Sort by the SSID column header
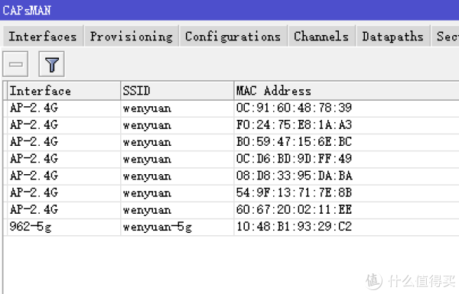Image resolution: width=459 pixels, height=294 pixels. coord(177,91)
